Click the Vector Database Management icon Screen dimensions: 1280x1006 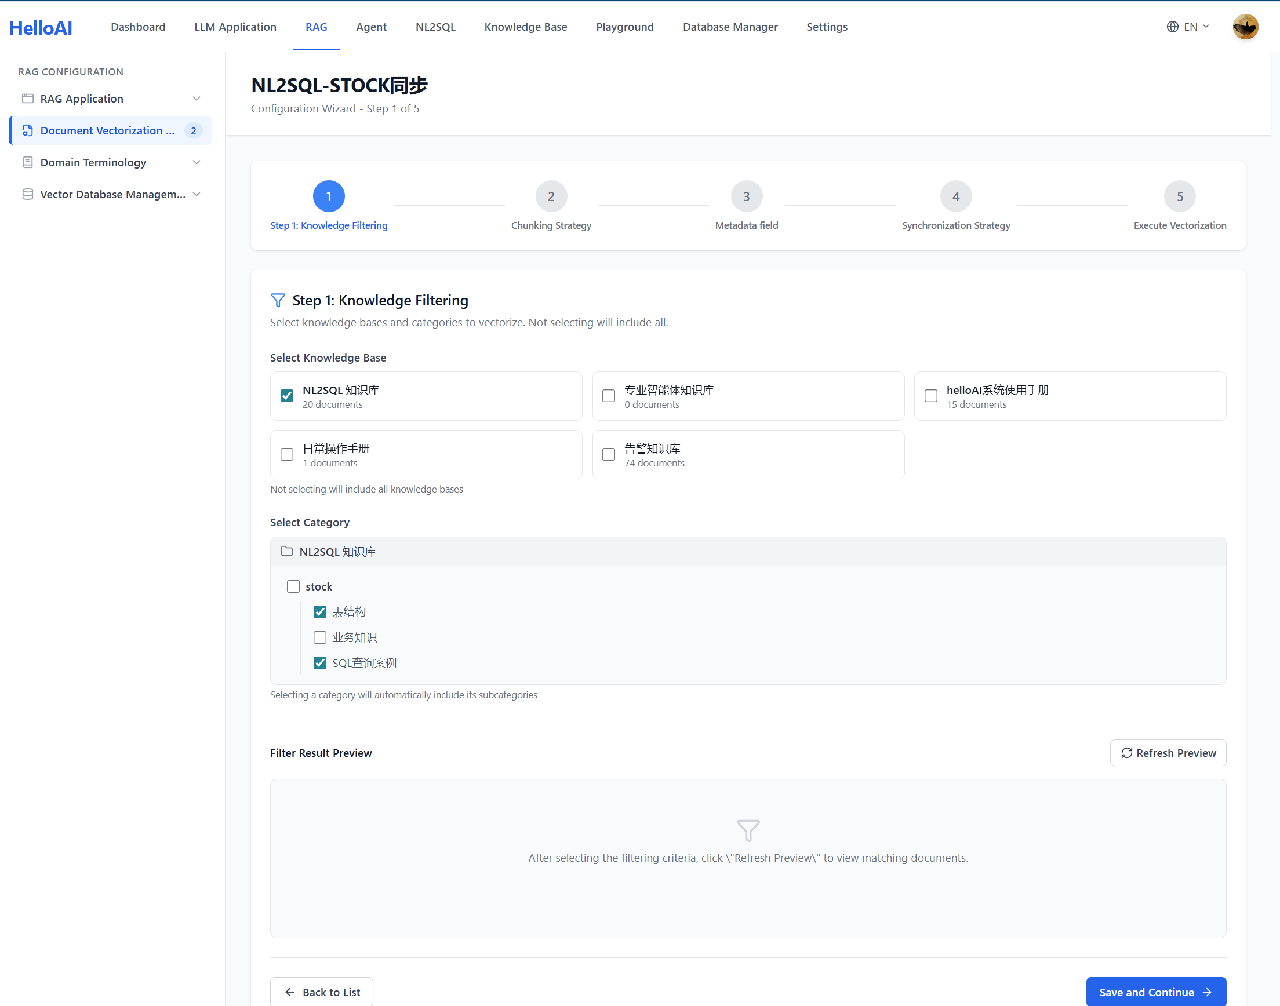click(28, 194)
